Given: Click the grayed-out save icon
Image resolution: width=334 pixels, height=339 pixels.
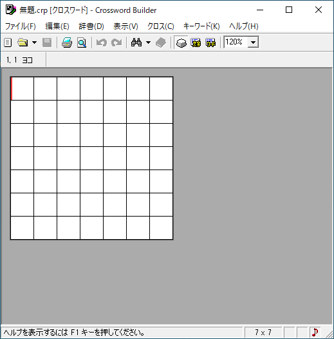Looking at the screenshot, I should click(47, 43).
